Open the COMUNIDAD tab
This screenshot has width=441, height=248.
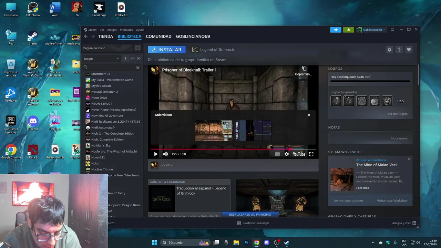point(158,37)
